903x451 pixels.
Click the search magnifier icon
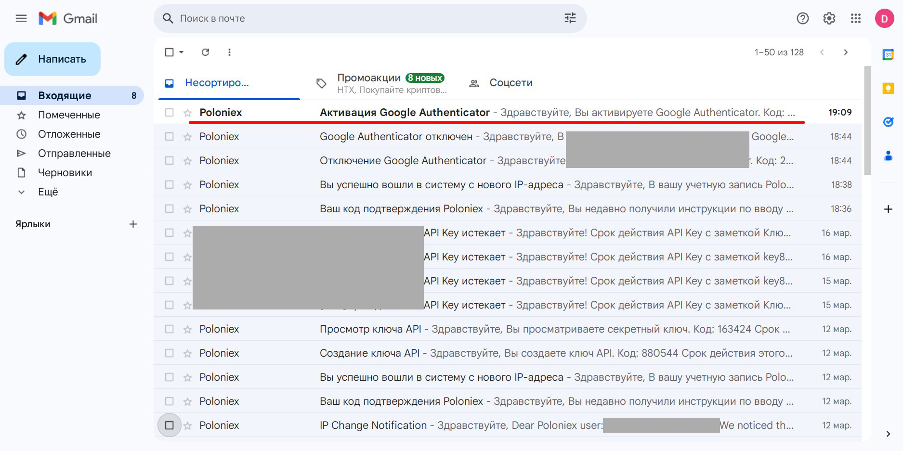tap(168, 18)
